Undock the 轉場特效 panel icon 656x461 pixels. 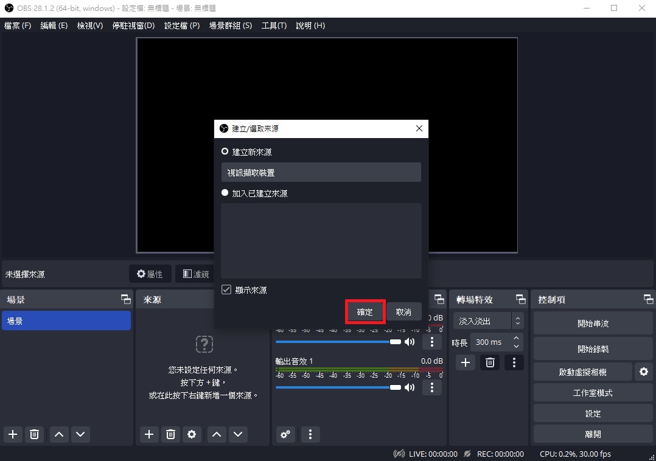click(x=521, y=299)
